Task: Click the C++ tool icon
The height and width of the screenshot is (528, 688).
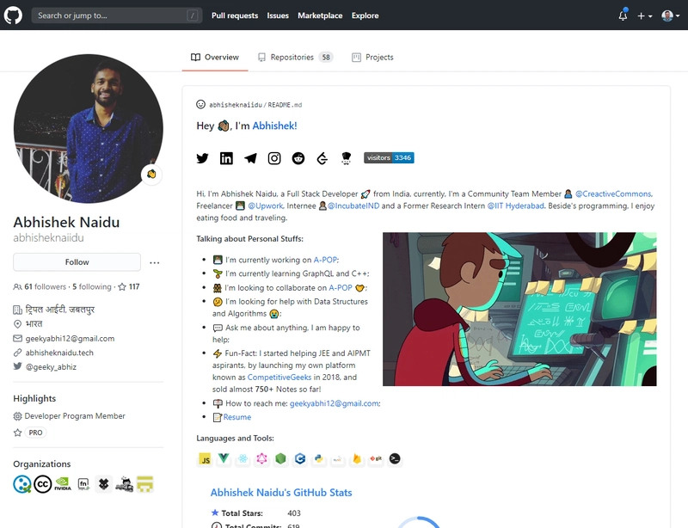Action: tap(300, 458)
